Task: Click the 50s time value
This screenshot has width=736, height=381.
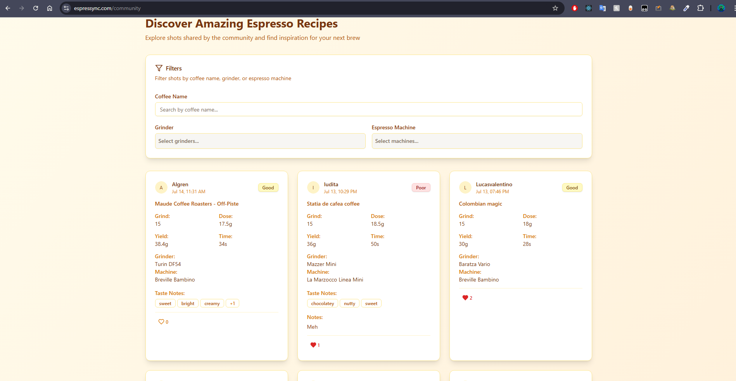Action: (x=375, y=244)
